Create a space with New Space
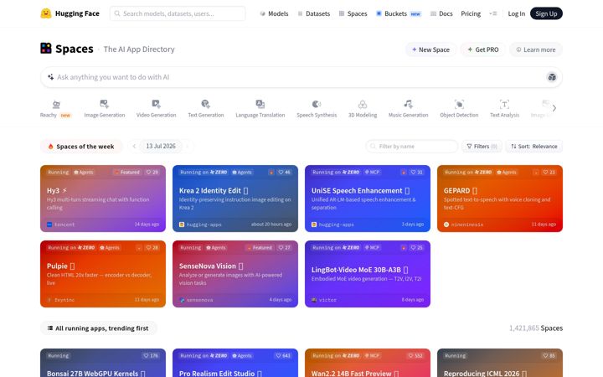The width and height of the screenshot is (603, 377). [x=430, y=49]
